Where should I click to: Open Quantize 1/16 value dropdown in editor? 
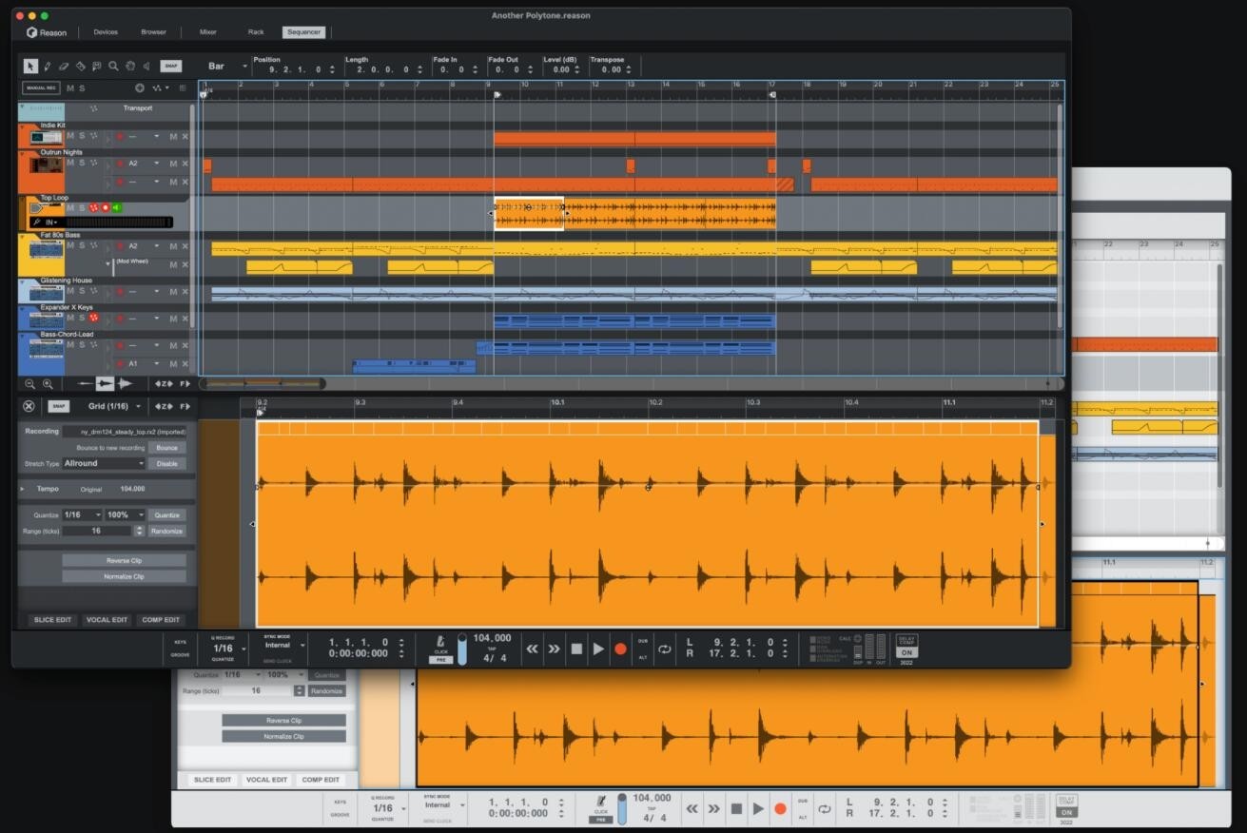click(82, 514)
